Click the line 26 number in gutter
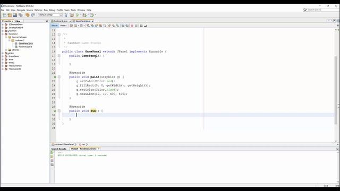 [53, 94]
